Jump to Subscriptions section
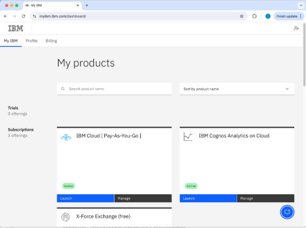 click(x=21, y=129)
